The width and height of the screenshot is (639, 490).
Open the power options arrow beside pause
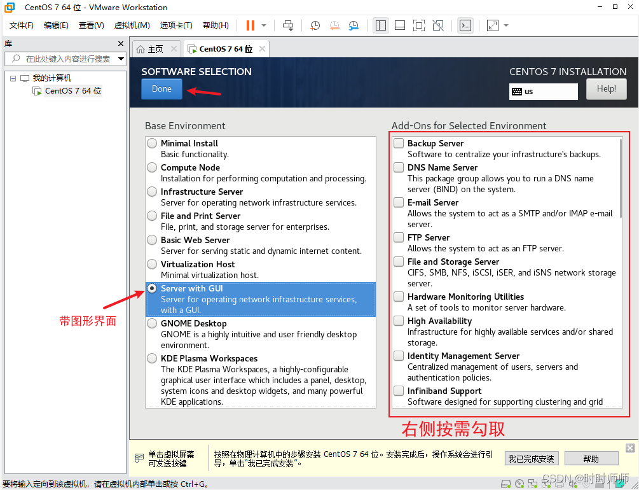[x=264, y=25]
